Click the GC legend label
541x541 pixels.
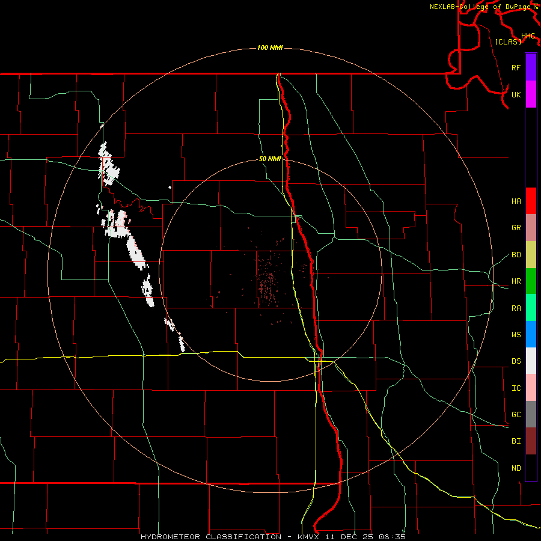(516, 415)
